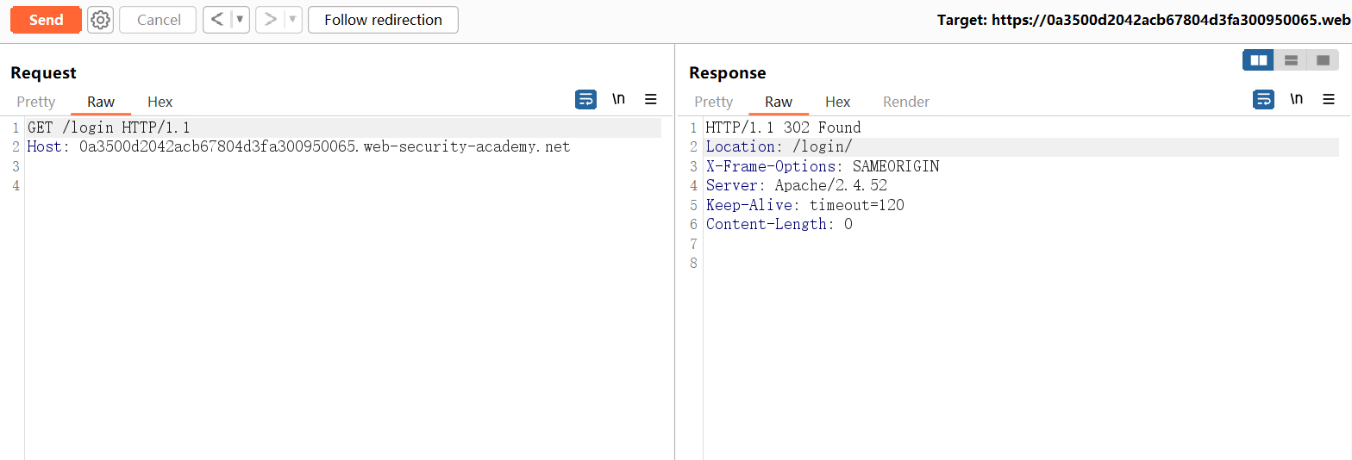This screenshot has height=460, width=1352.
Task: Switch to top-bottom stacked layout
Action: tap(1291, 60)
